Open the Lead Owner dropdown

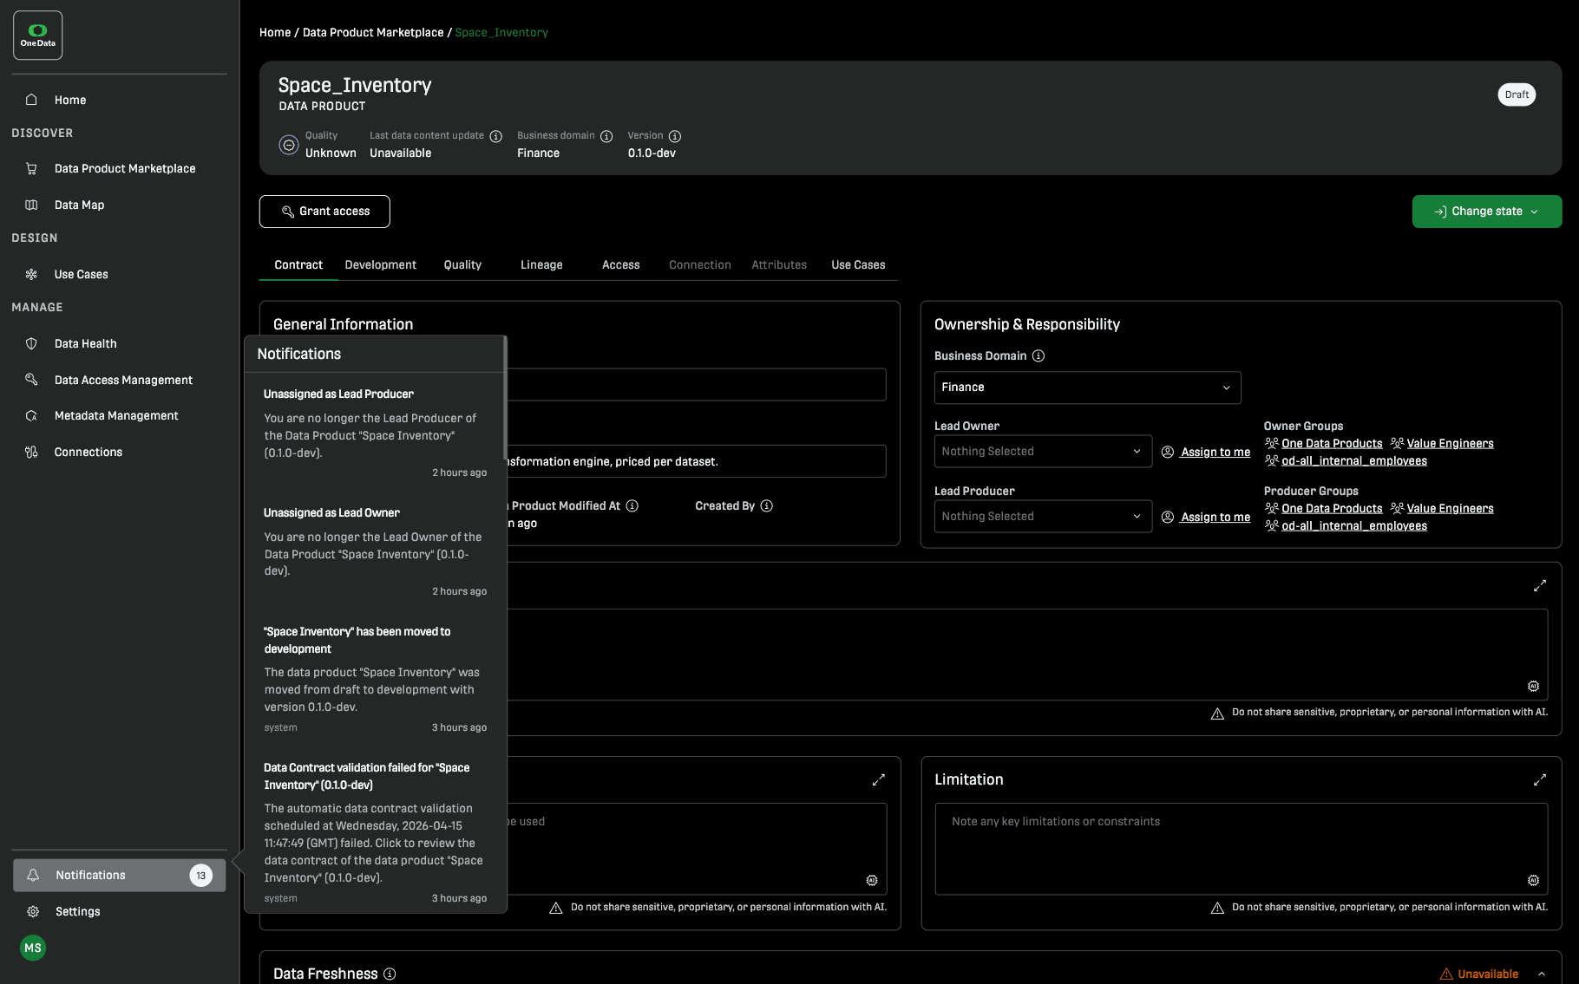pyautogui.click(x=1043, y=452)
